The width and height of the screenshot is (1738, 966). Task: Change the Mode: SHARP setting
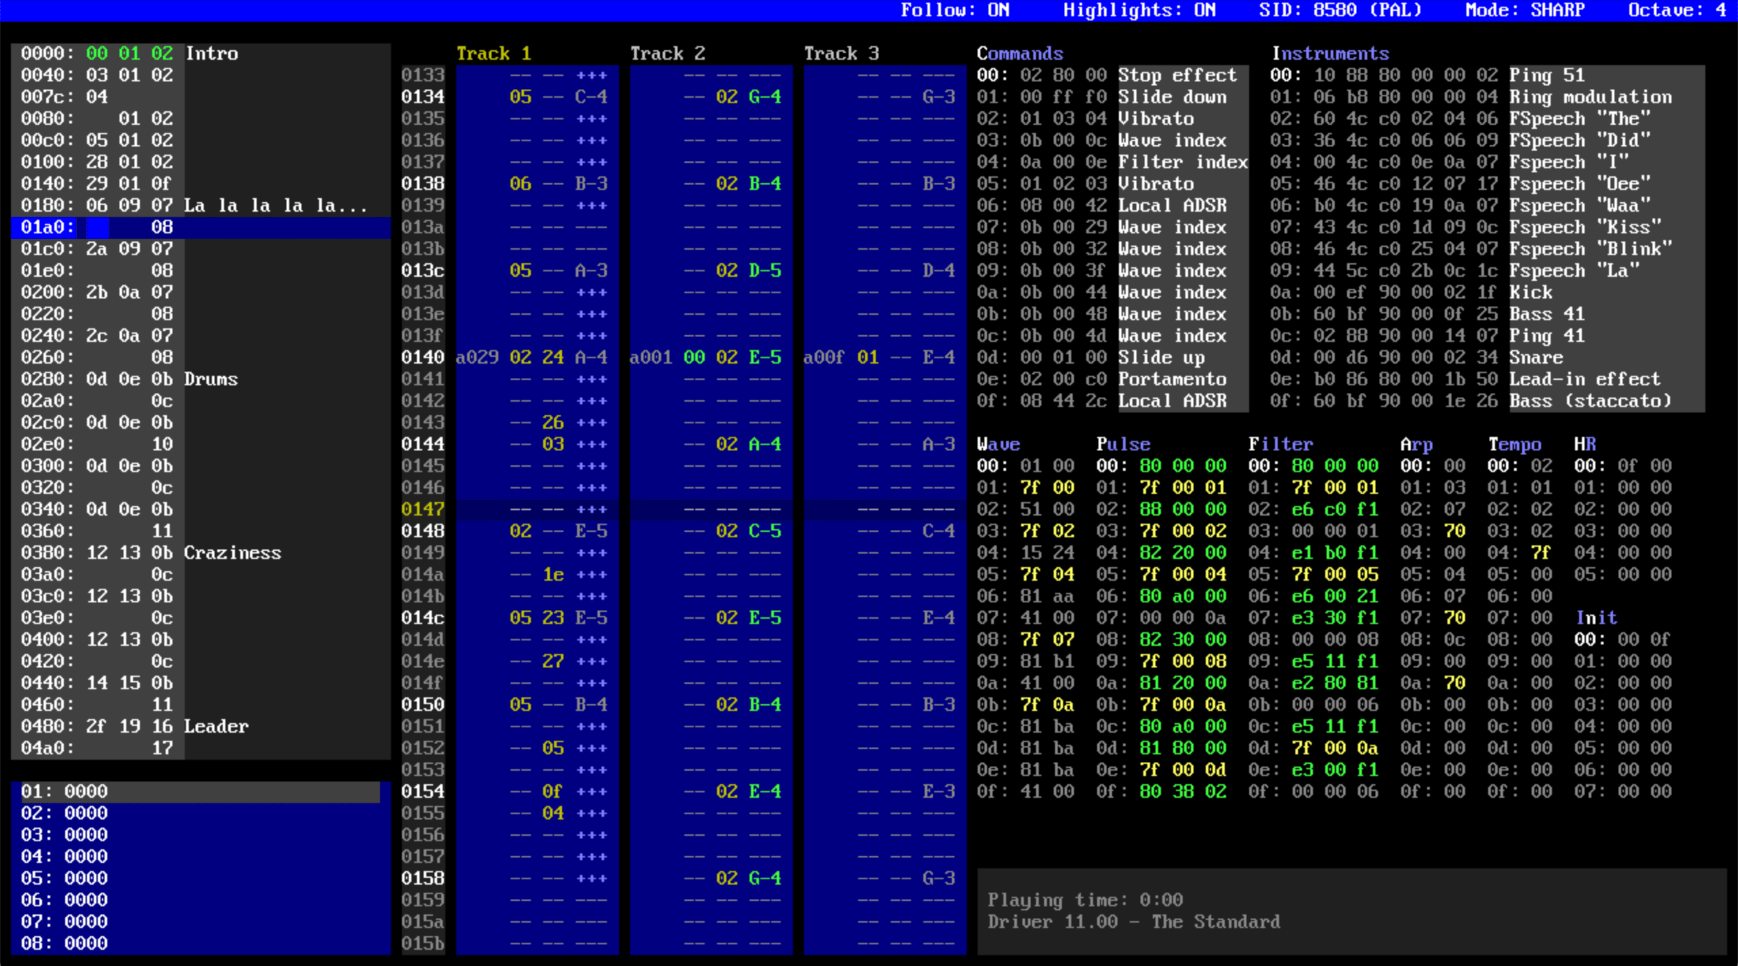[x=1524, y=10]
